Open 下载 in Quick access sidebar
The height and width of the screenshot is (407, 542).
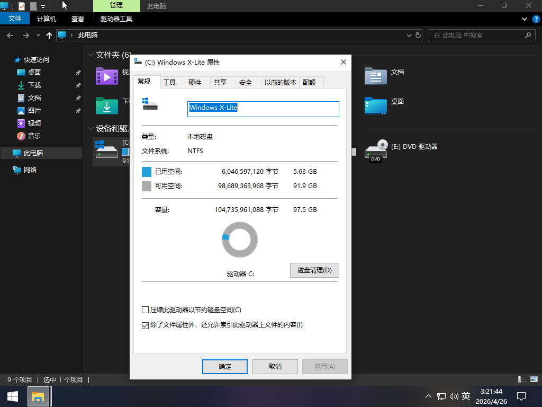click(34, 85)
